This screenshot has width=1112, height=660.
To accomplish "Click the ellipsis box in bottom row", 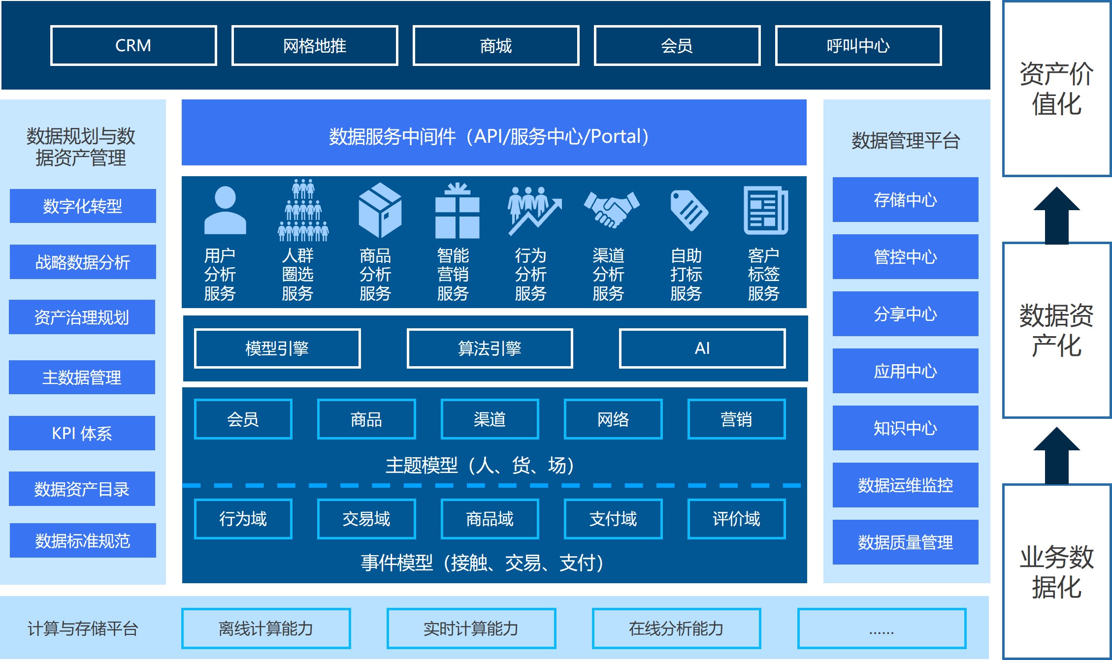I will [x=882, y=629].
